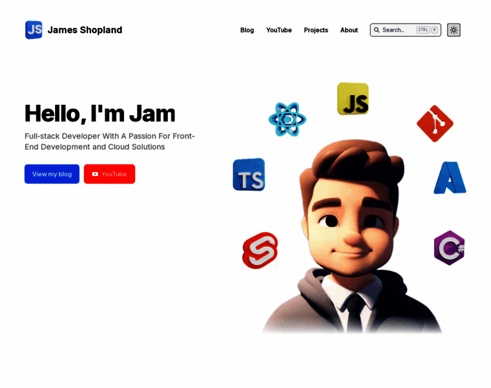The image size is (491, 388).
Task: Click the purple C# icon
Action: [450, 248]
